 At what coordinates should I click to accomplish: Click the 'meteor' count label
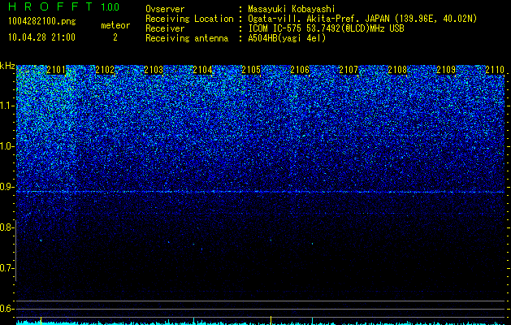(115, 25)
